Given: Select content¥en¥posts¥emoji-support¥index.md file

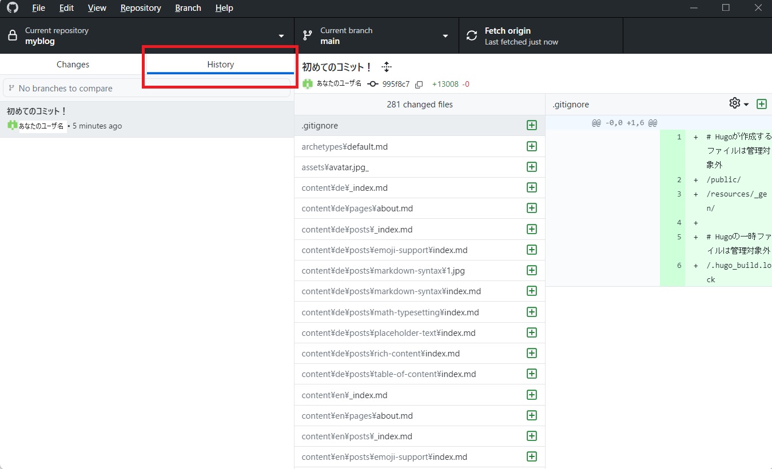Looking at the screenshot, I should (420, 457).
